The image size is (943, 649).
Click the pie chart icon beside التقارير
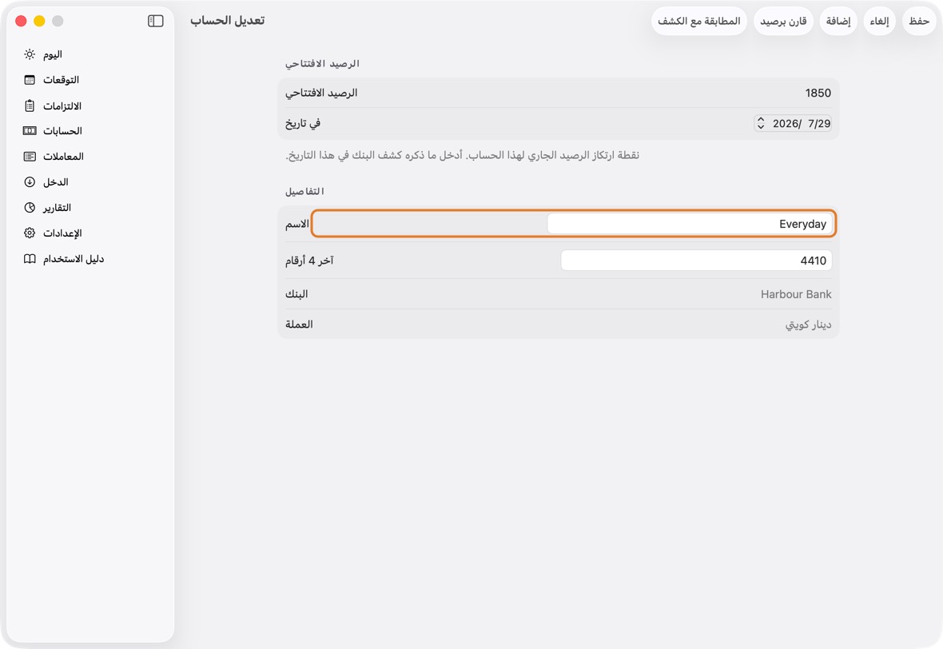(30, 208)
